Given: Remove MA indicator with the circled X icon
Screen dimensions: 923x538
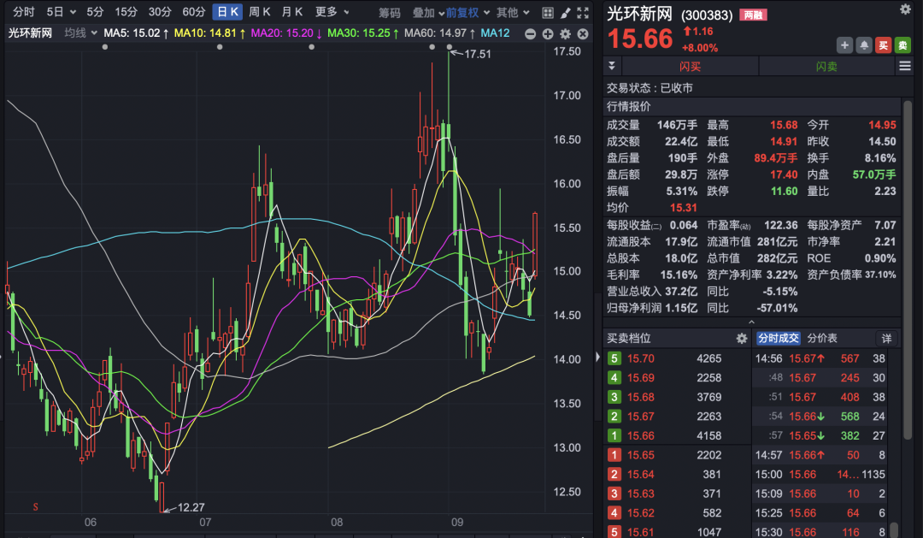Looking at the screenshot, I should point(582,33).
